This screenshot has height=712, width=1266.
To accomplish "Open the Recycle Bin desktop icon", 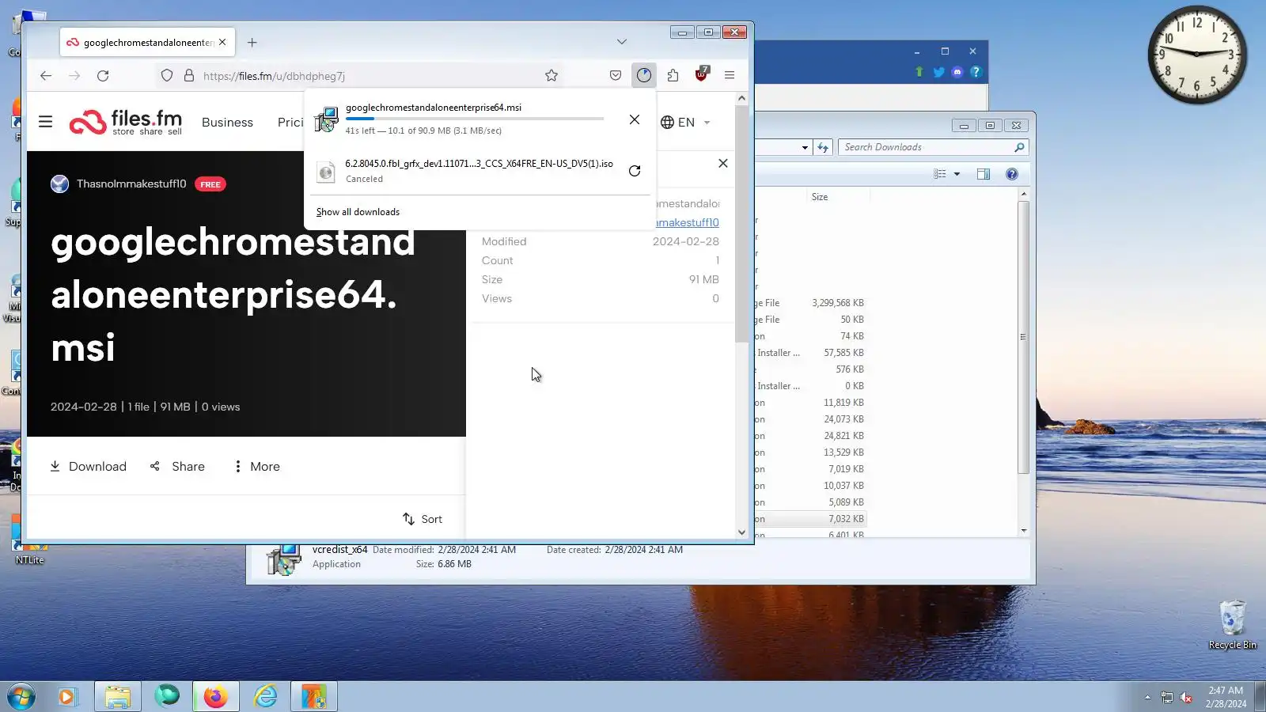I will click(1232, 625).
